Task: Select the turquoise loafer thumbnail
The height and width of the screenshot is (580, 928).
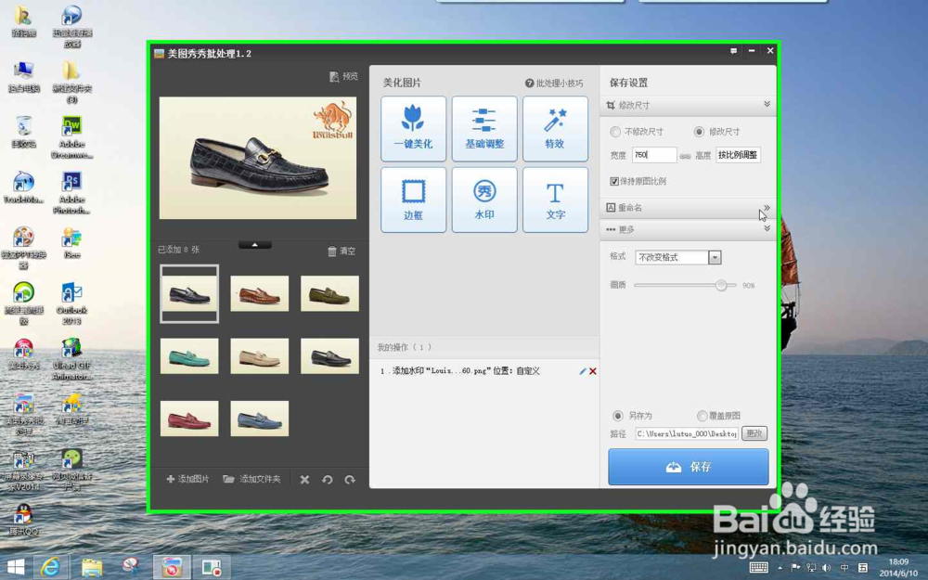Action: click(x=189, y=356)
